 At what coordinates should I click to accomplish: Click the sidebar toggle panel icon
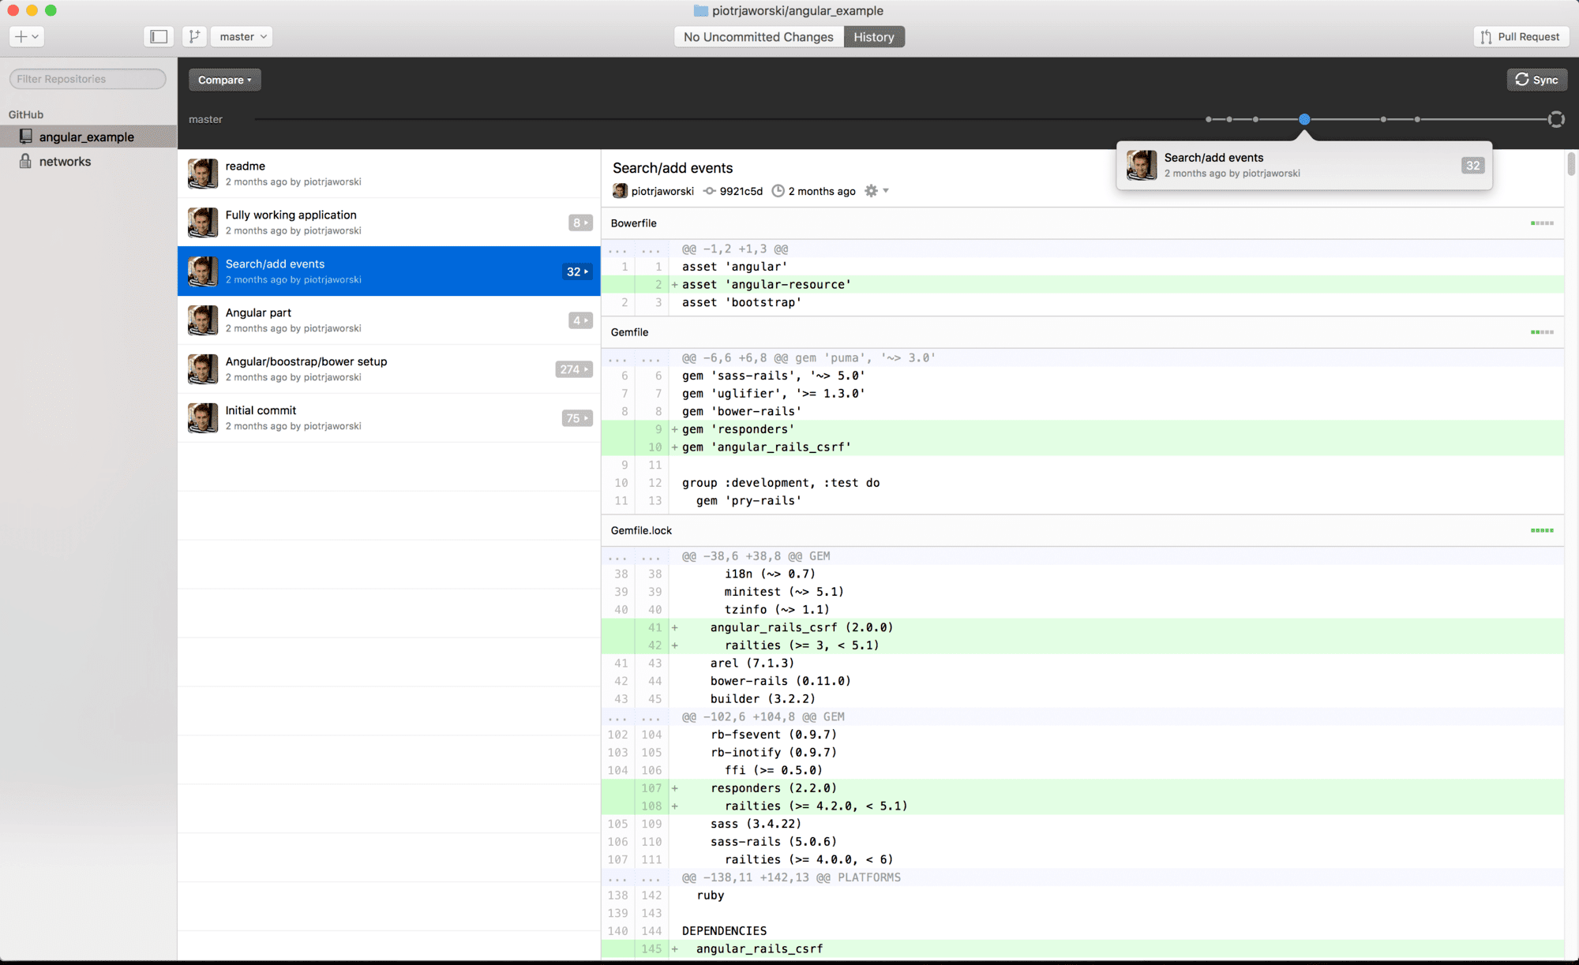click(159, 36)
